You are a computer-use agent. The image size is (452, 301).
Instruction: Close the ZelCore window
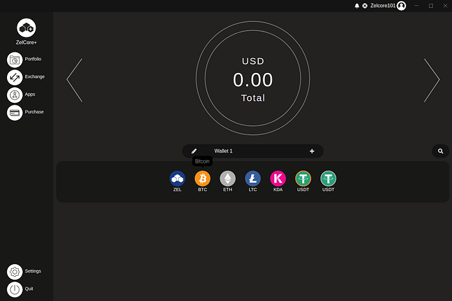445,6
